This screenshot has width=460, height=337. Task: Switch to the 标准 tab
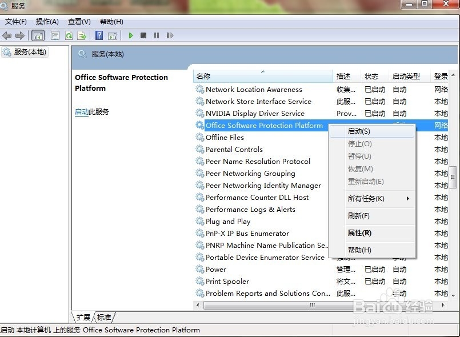coord(104,318)
